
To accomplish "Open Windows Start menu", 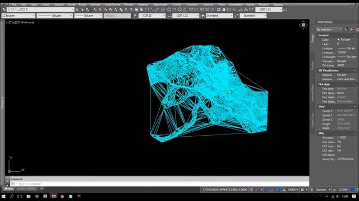I will click(3, 196).
